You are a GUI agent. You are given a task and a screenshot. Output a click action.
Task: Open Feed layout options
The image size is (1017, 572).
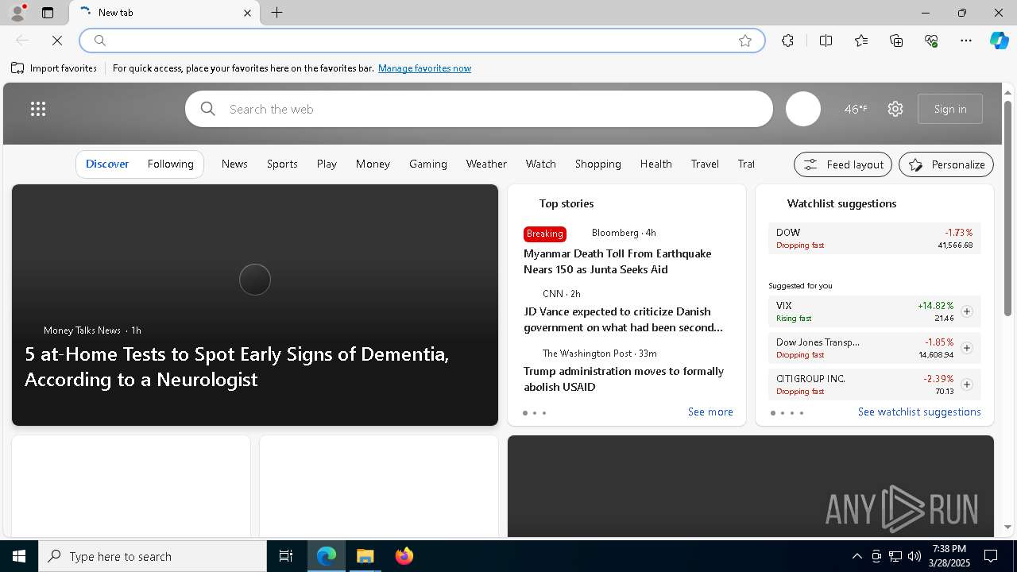click(844, 164)
